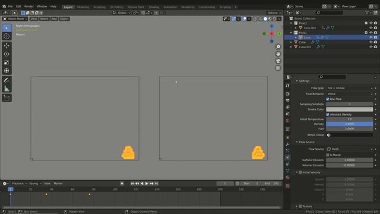Open the View Layer properties tab
This screenshot has width=380, height=214.
pos(287,107)
